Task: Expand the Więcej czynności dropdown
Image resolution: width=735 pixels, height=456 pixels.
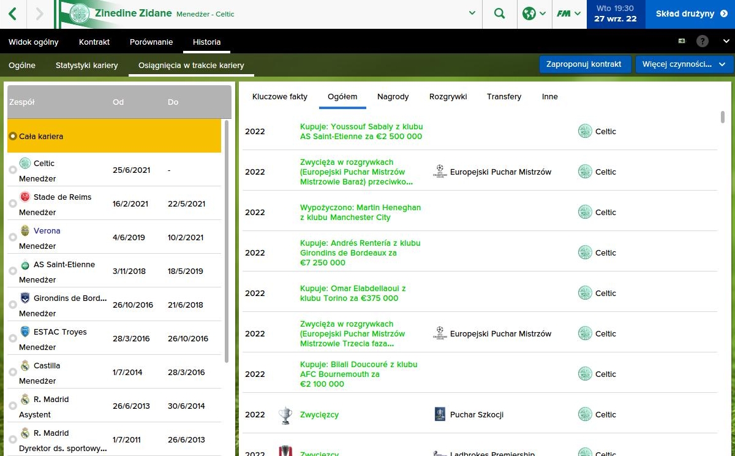Action: [x=684, y=64]
